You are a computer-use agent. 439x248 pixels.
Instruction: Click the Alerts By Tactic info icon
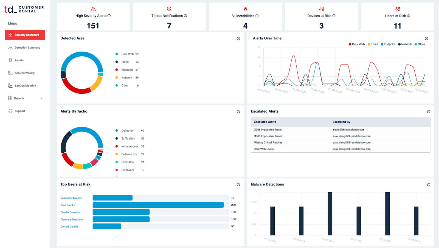click(238, 112)
